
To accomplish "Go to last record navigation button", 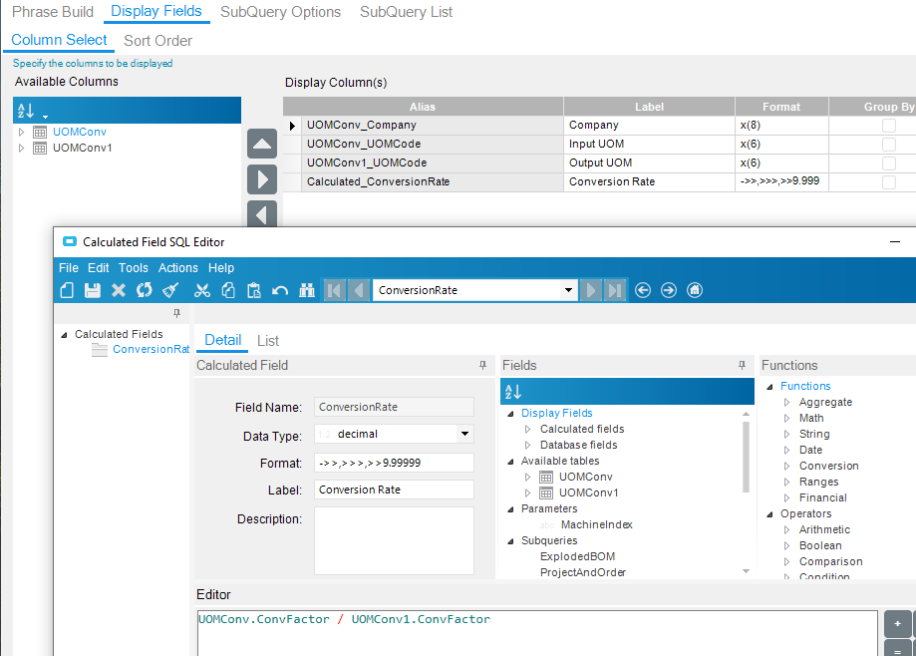I will 615,290.
